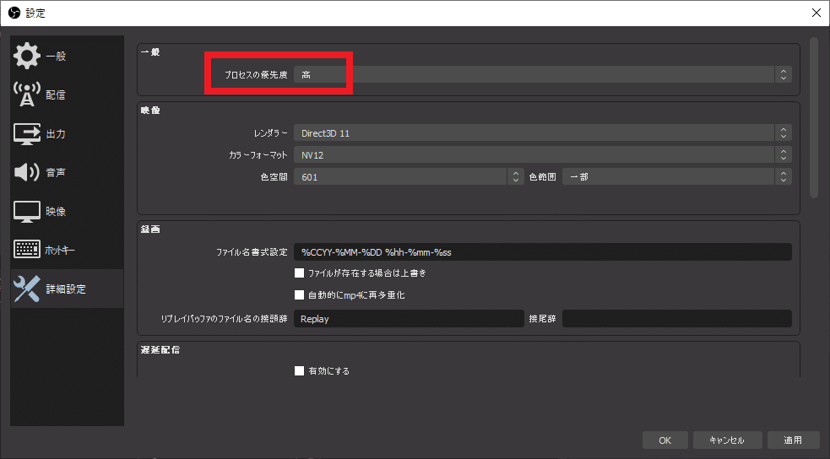
Task: Enable 自動的にmp4に再多重化 checkbox
Action: click(x=299, y=294)
